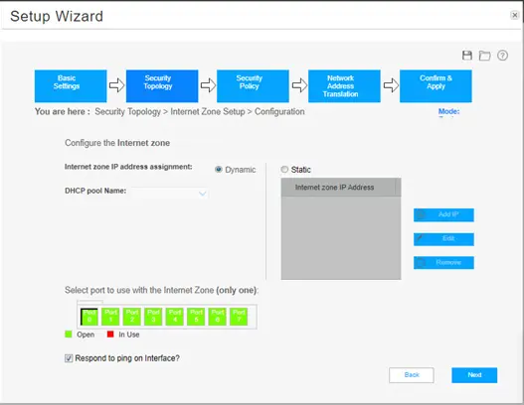Open the folder load icon

484,56
